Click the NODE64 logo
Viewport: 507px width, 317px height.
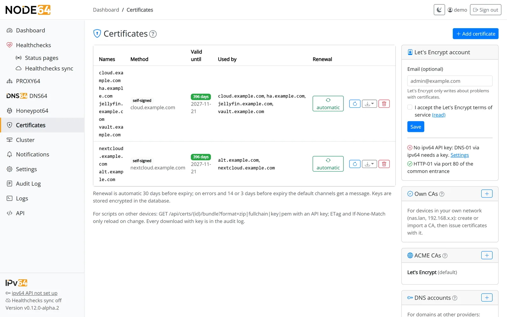point(28,10)
